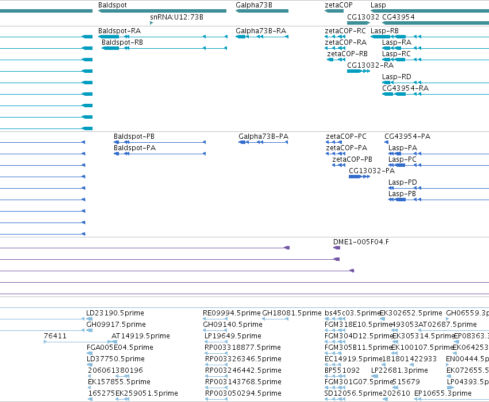This screenshot has width=489, height=402.
Task: Click the Galpha73B gene label
Action: coord(254,5)
